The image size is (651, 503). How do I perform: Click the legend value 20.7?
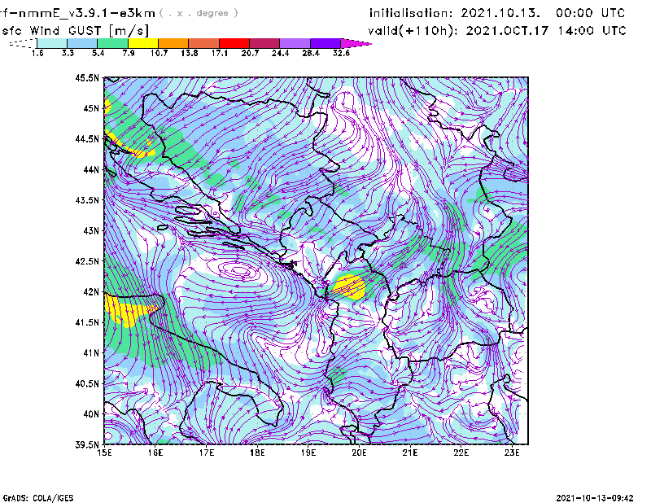coord(250,53)
